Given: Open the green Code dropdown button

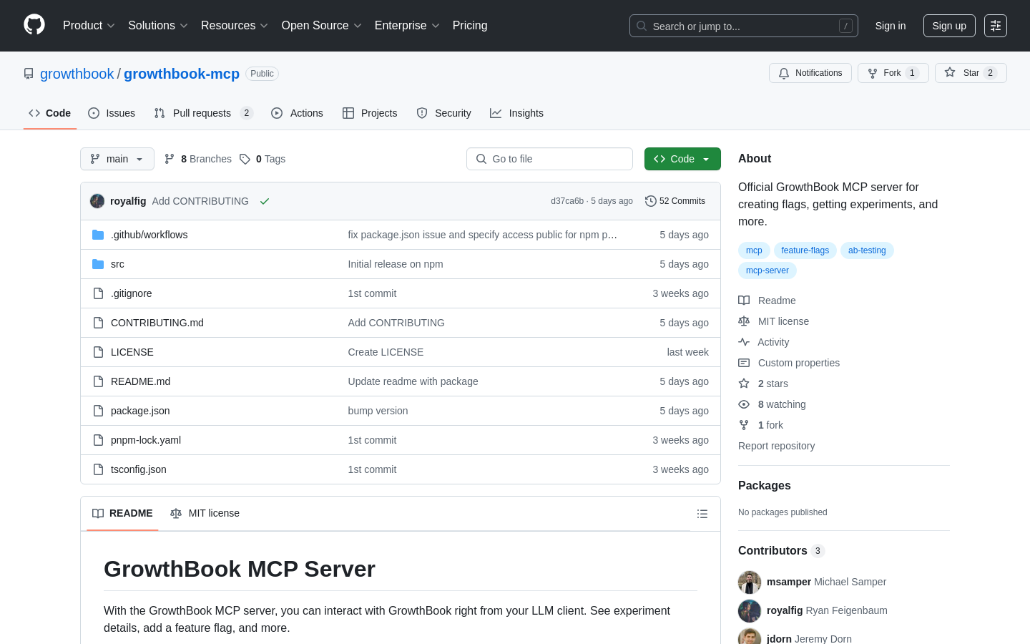Looking at the screenshot, I should (682, 159).
